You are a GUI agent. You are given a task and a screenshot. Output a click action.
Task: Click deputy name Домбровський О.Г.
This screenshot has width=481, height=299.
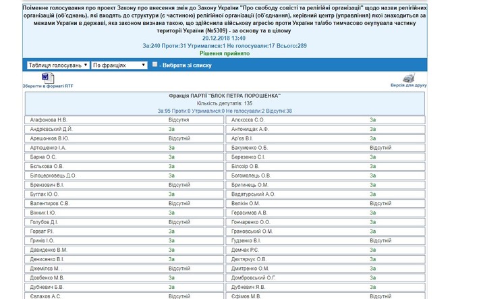(x=254, y=277)
